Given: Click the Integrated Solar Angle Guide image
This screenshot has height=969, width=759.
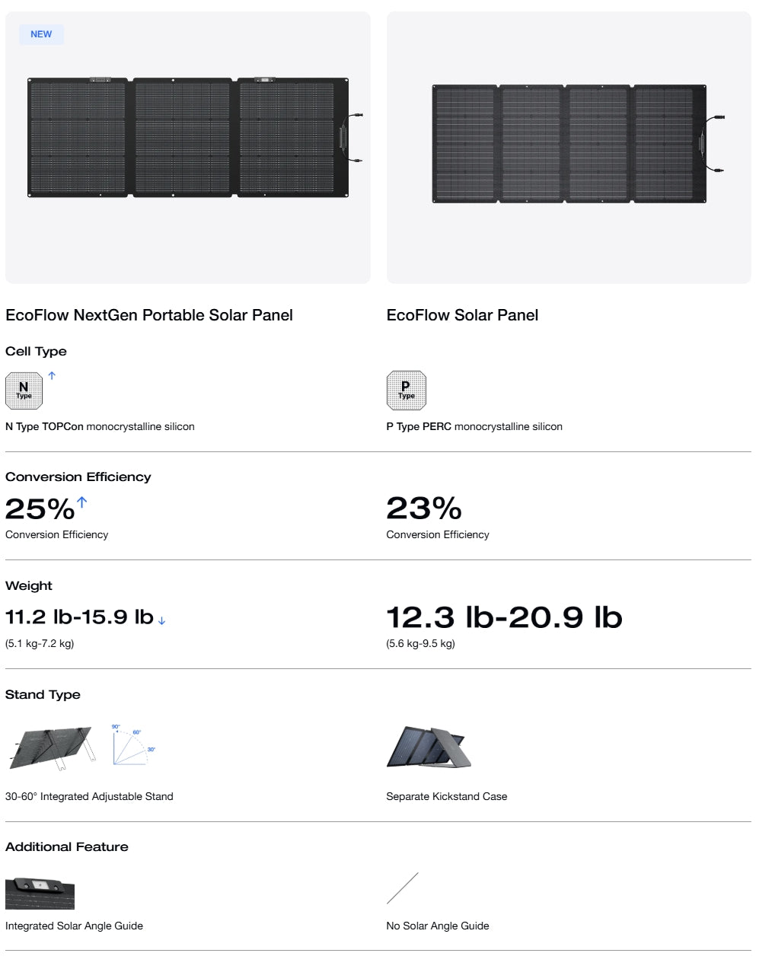Looking at the screenshot, I should [40, 893].
